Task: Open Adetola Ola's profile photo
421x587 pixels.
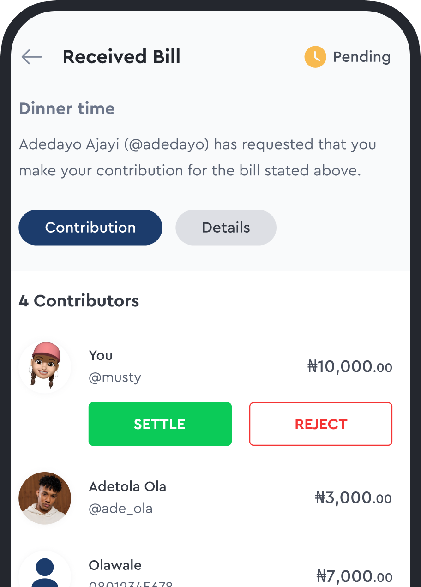Action: tap(45, 498)
